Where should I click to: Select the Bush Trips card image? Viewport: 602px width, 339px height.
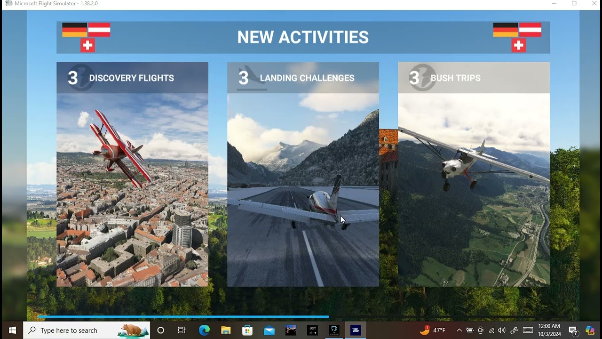474,190
